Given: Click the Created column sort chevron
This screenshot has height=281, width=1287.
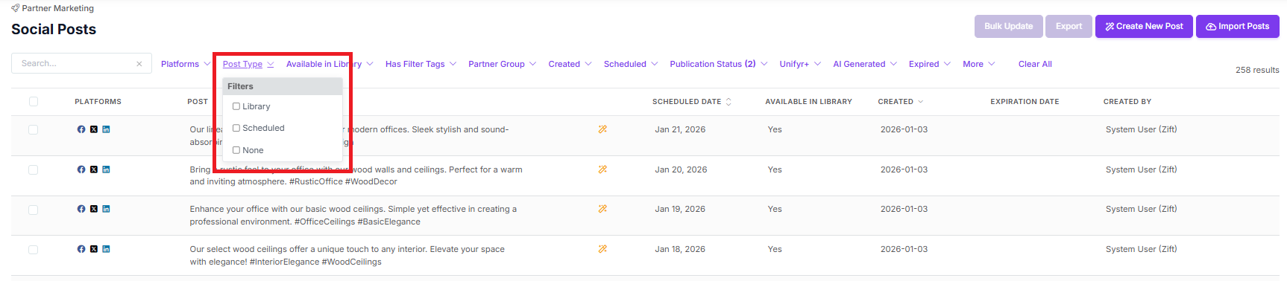Looking at the screenshot, I should [x=921, y=102].
